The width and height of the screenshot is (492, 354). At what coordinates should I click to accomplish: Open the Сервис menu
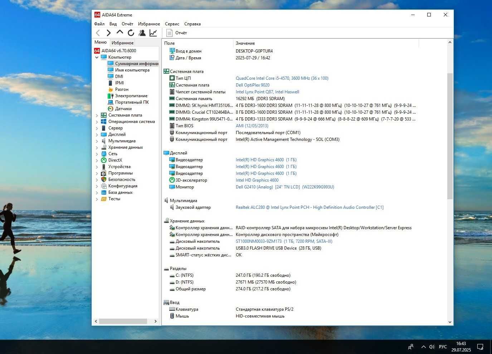172,24
